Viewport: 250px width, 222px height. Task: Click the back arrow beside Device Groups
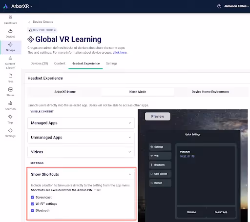pyautogui.click(x=29, y=22)
